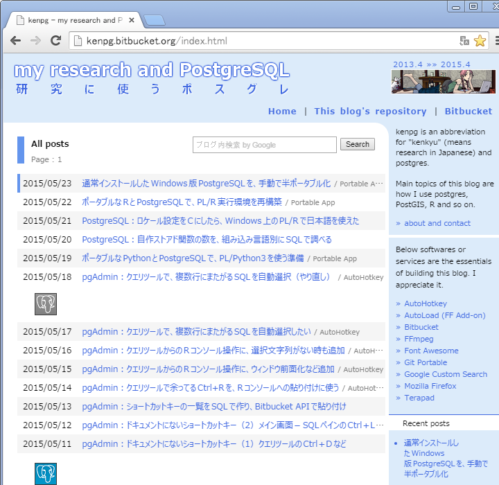Open the Git Portable link
499x485 pixels.
pyautogui.click(x=426, y=362)
